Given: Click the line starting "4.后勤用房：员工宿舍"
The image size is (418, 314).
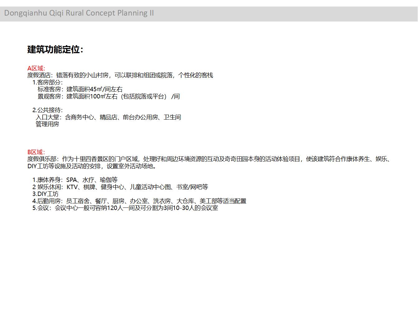Looking at the screenshot, I should click(139, 201).
